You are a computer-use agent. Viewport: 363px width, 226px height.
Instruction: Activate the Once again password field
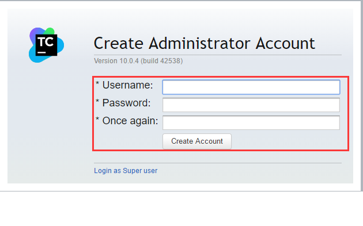(251, 122)
